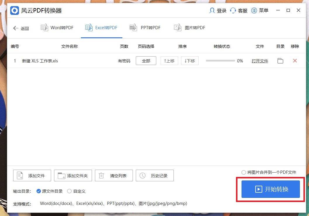The image size is (309, 216).
Task: Open the PPT转PDF tab
Action: (145, 28)
